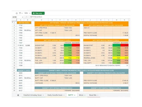The width and height of the screenshot is (142, 107).
Task: Click the NIFTY OPEN PRICE cell
Action: coord(41,28)
